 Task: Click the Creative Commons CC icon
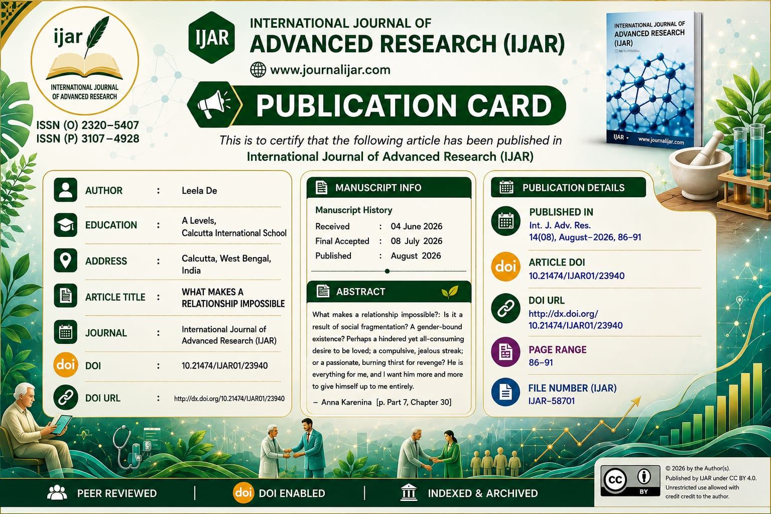point(615,481)
